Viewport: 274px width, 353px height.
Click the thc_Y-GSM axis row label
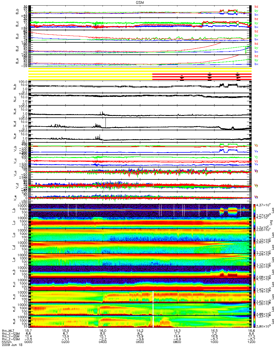(x=11, y=336)
